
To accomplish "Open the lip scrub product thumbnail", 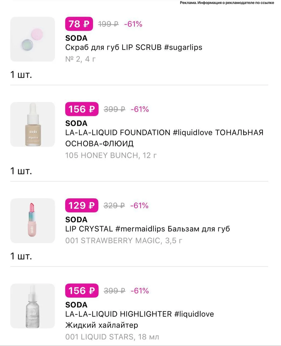I will [33, 39].
